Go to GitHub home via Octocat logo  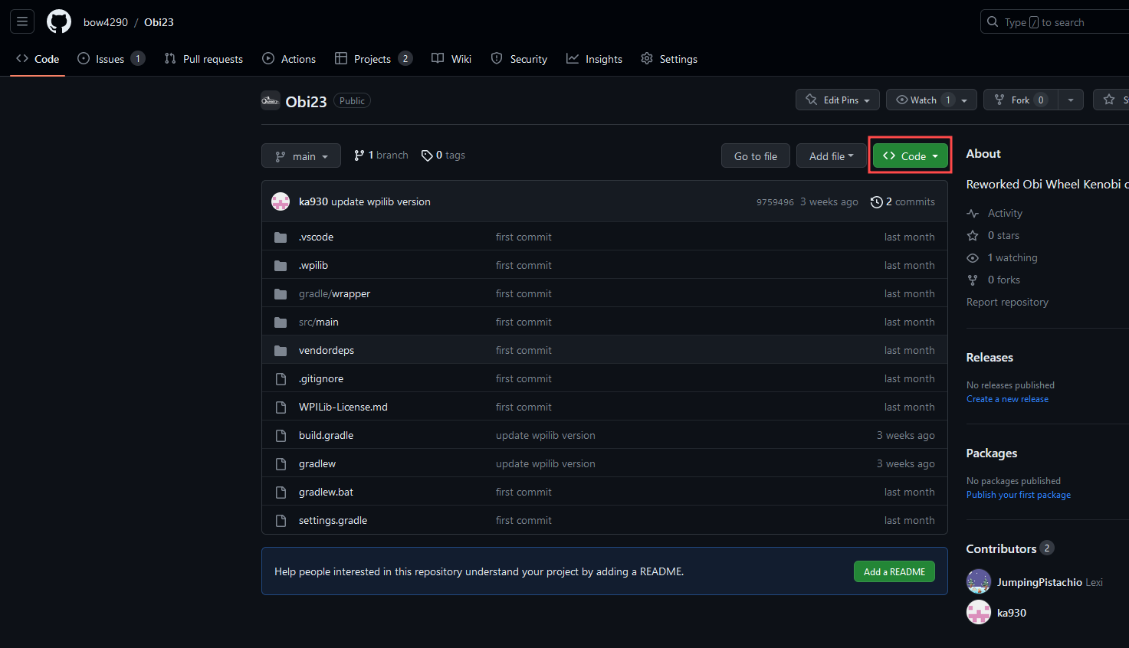pos(59,21)
